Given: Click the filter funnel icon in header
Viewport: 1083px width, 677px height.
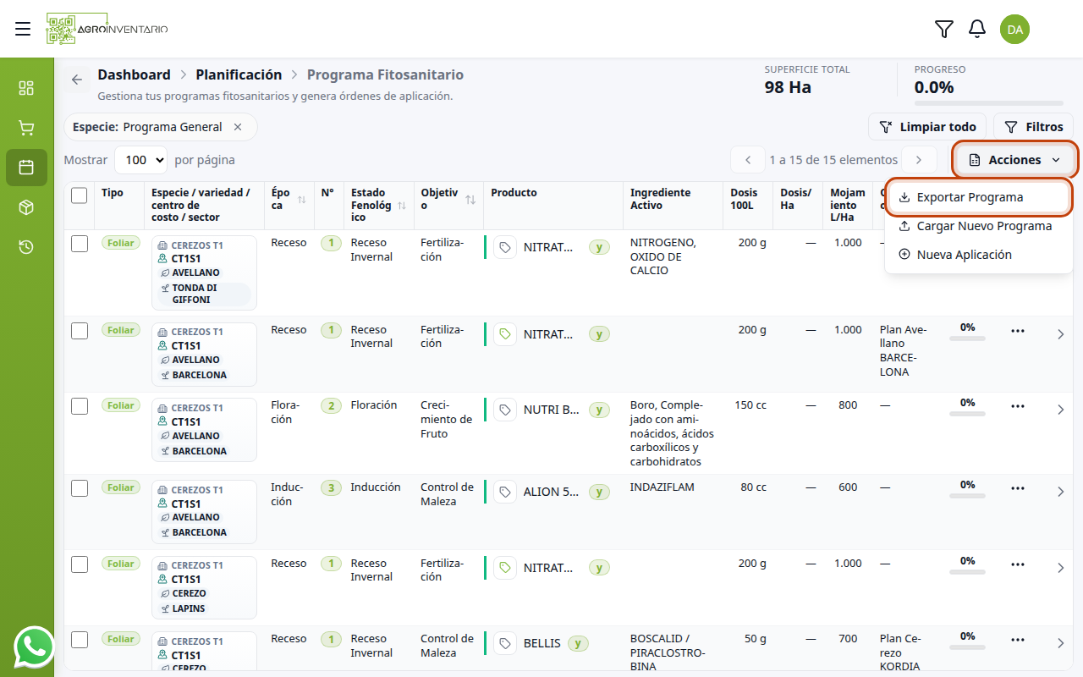Looking at the screenshot, I should [944, 29].
